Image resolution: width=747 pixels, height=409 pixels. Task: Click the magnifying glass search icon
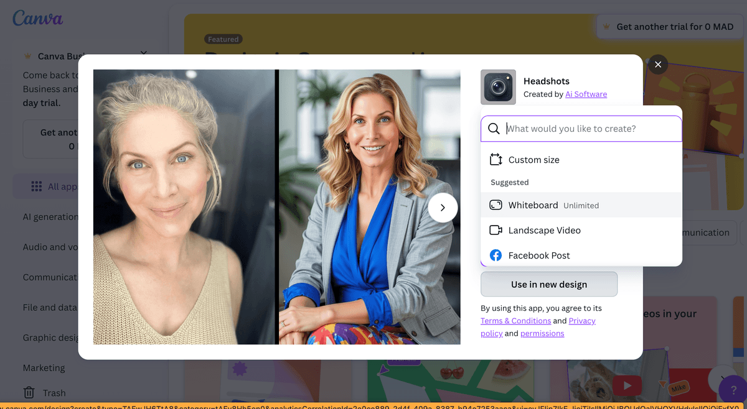[x=494, y=128]
